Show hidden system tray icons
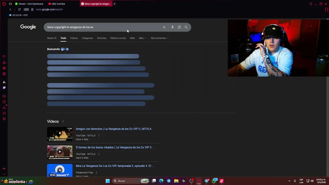Screen dimensions: 329x185 (x=289, y=181)
